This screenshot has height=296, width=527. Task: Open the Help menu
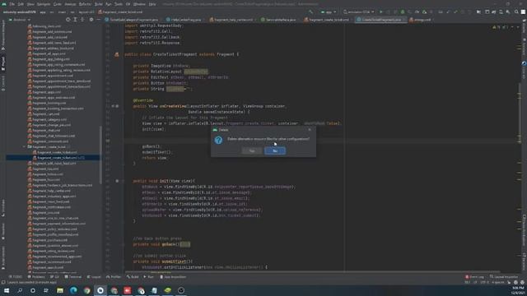152,4
